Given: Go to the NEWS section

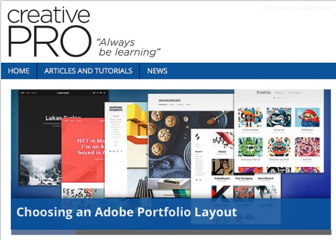Looking at the screenshot, I should tap(157, 71).
